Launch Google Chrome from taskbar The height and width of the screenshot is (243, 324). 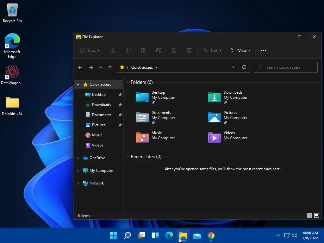pyautogui.click(x=211, y=235)
